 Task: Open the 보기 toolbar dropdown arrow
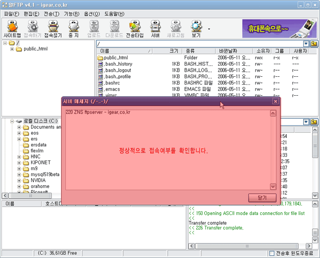[208, 29]
